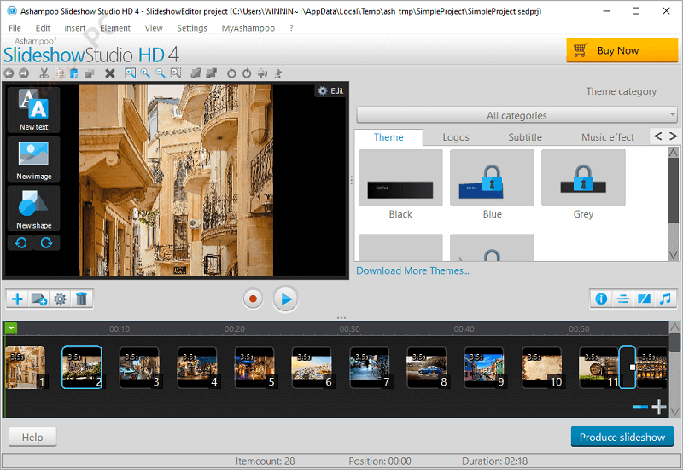Open the MyAshampoo menu
Image resolution: width=683 pixels, height=470 pixels.
pyautogui.click(x=248, y=28)
